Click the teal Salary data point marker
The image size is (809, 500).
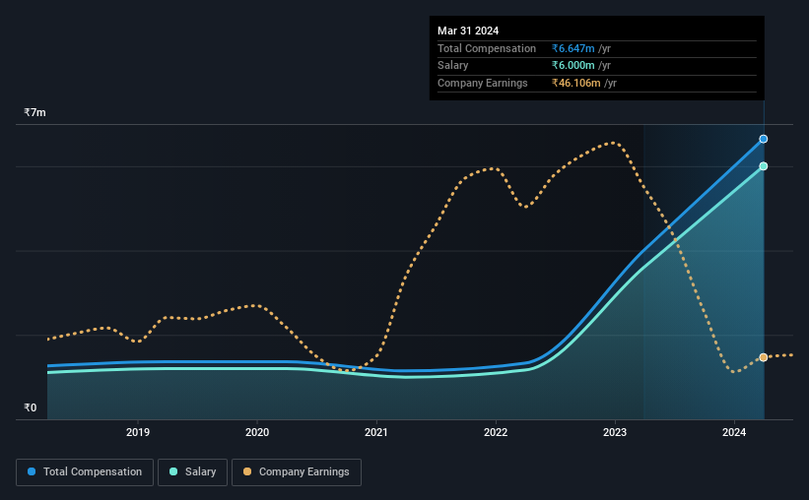click(x=763, y=166)
